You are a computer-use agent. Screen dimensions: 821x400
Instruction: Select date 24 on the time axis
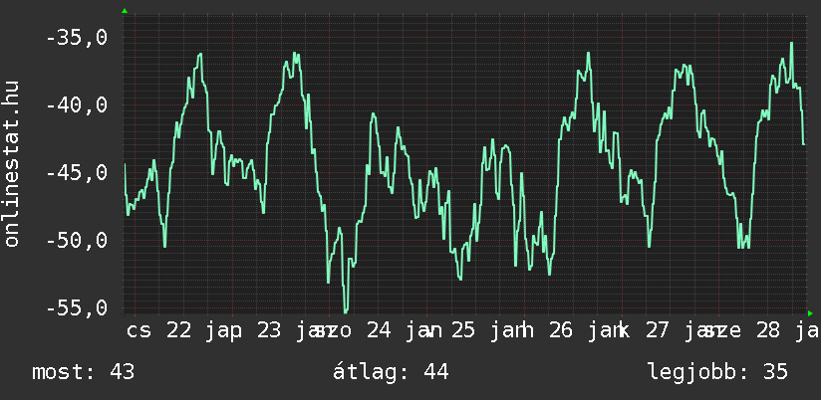[x=379, y=330]
